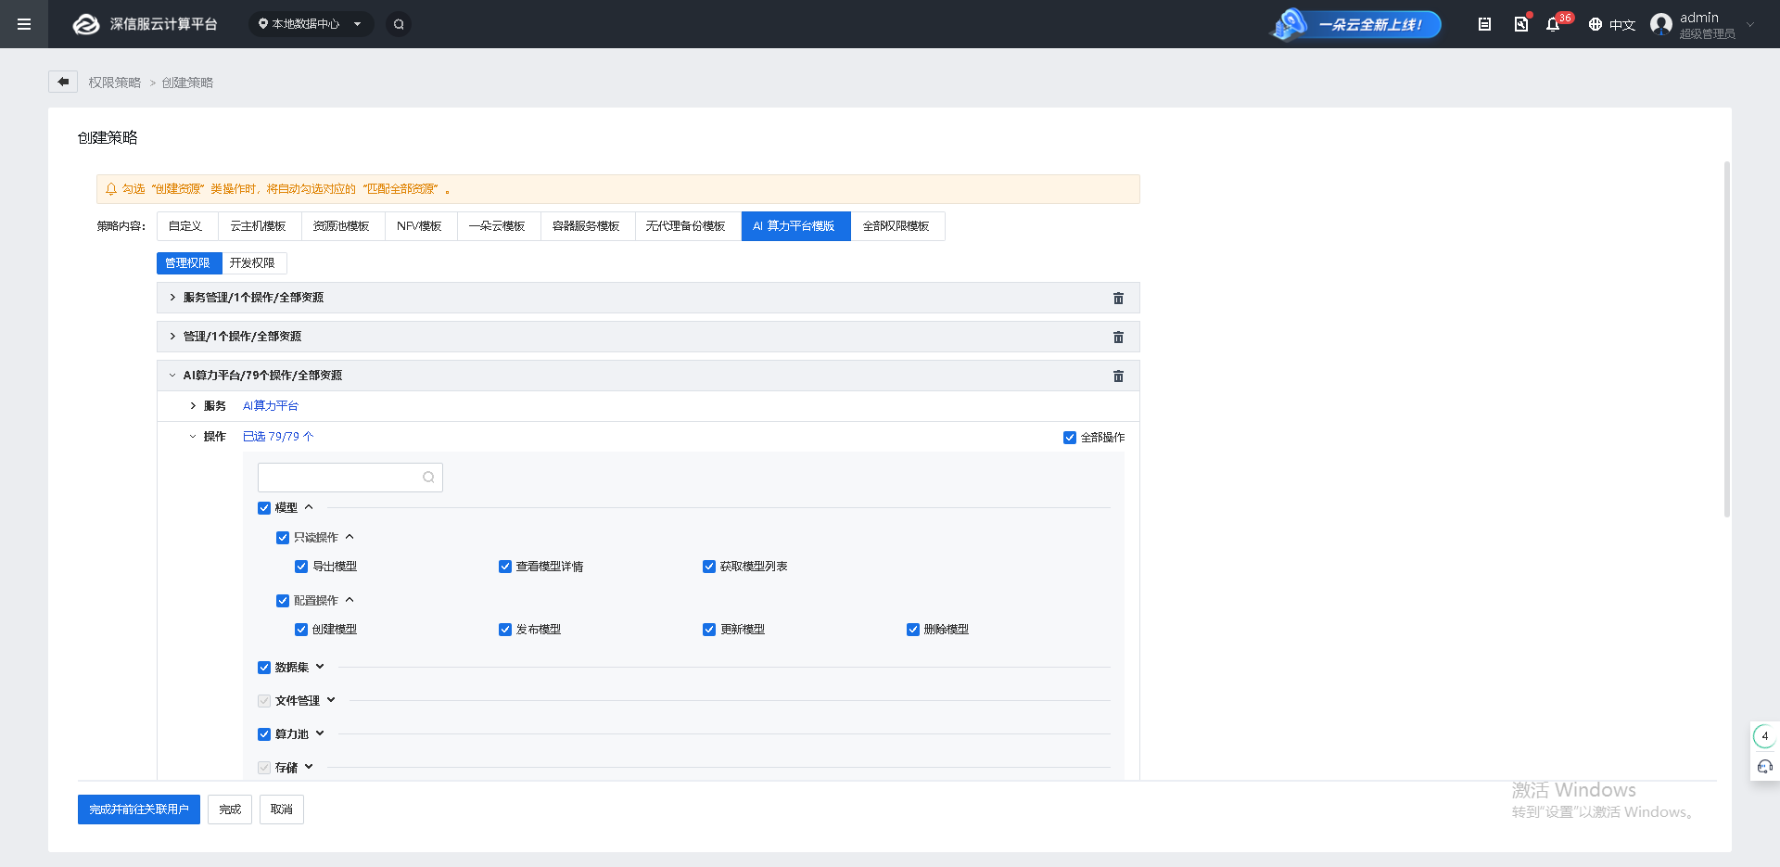Open the task list clipboard icon
Viewport: 1780px width, 867px height.
1484,24
